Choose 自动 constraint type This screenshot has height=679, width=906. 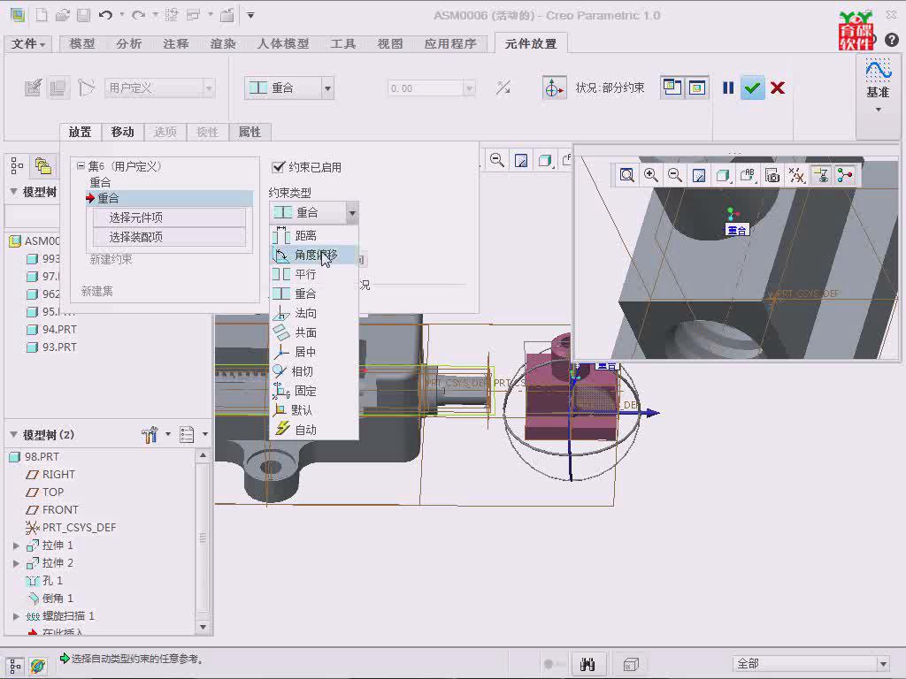314,430
